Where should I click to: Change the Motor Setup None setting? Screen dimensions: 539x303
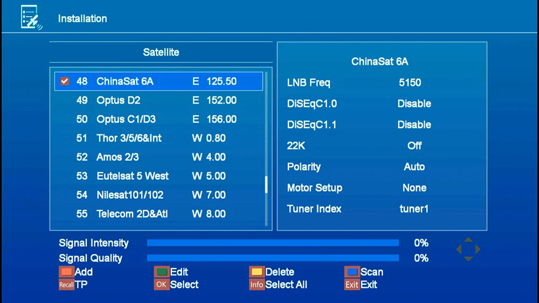414,188
